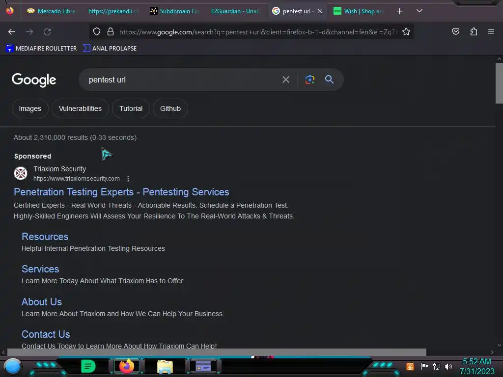
Task: Open the Firefox View icon
Action: tap(10, 11)
